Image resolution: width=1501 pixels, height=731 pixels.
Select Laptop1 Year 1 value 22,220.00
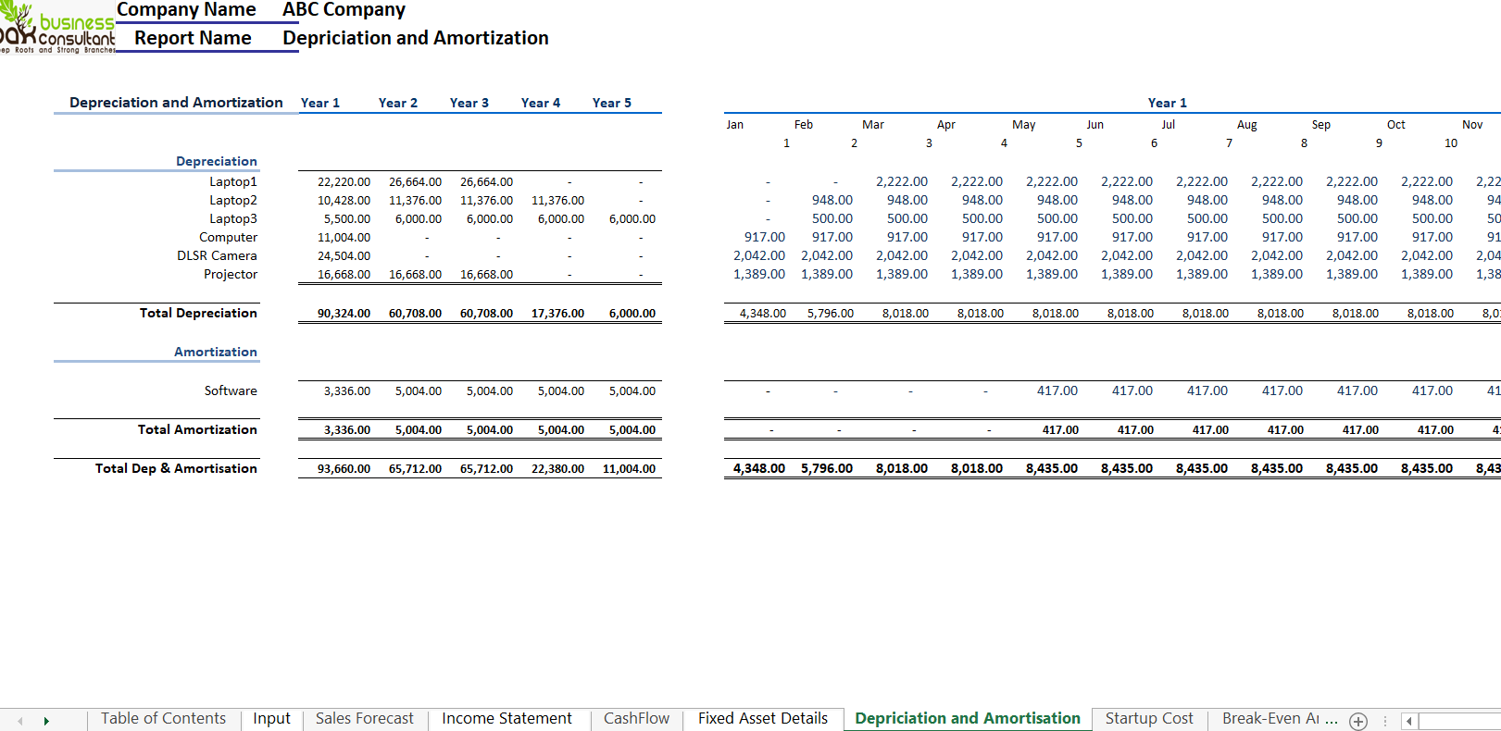click(344, 182)
